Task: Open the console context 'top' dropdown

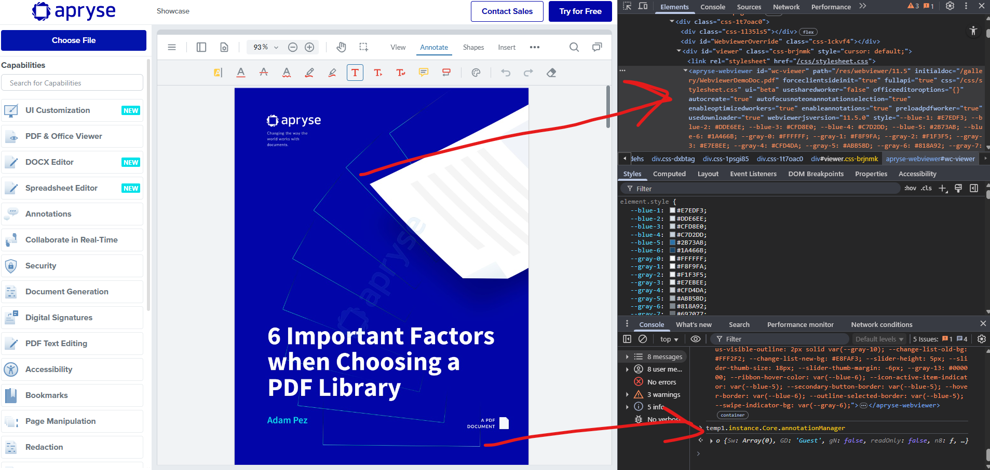Action: coord(669,339)
